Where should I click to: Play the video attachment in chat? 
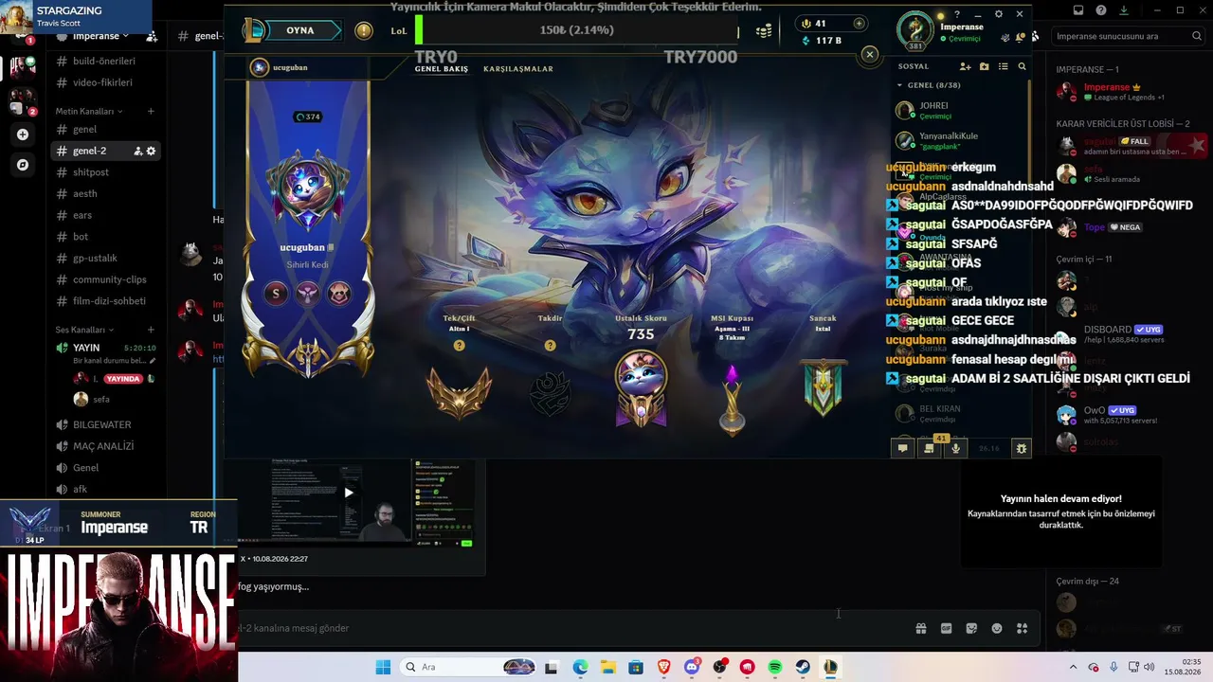click(x=349, y=493)
